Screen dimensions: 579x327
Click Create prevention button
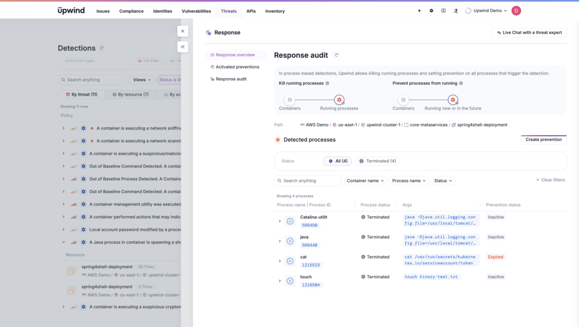point(543,140)
